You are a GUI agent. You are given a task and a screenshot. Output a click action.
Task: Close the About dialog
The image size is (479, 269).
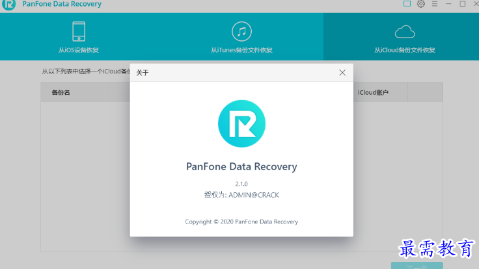(342, 73)
